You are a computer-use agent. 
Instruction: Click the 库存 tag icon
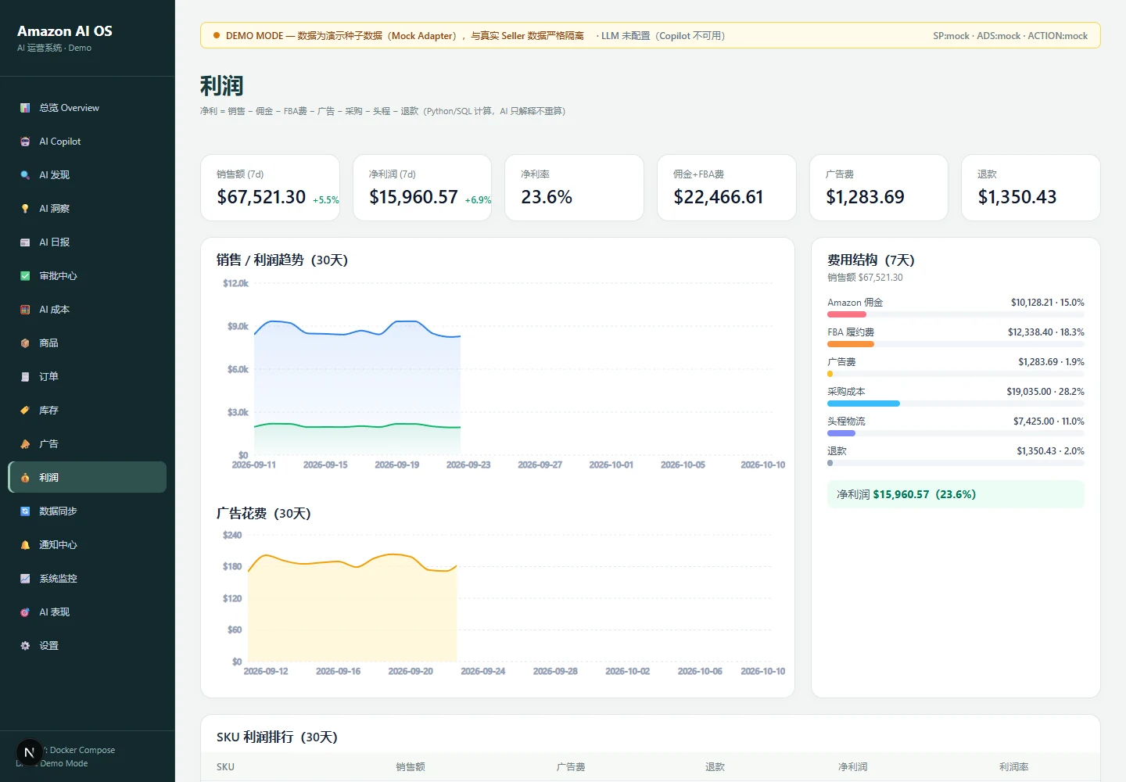pyautogui.click(x=25, y=411)
